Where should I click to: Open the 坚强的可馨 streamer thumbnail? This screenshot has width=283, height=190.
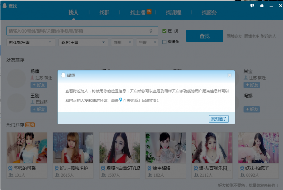tap(27, 148)
